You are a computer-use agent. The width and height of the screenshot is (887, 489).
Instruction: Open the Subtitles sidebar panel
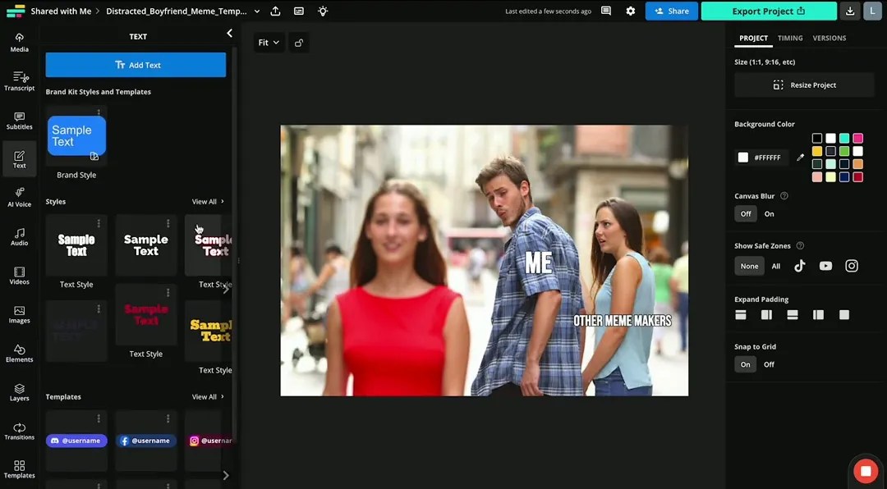(19, 121)
